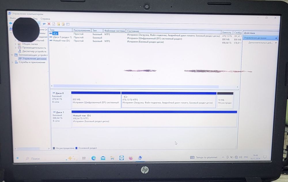The width and height of the screenshot is (288, 182).
Task: Select the Новый том (D:) volume row
Action: pyautogui.click(x=145, y=42)
